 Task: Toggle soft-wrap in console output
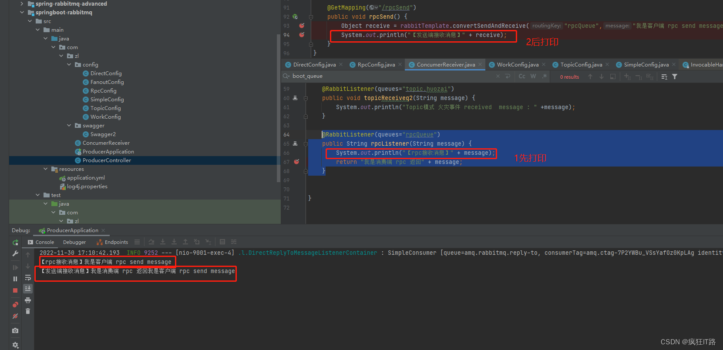(x=28, y=277)
